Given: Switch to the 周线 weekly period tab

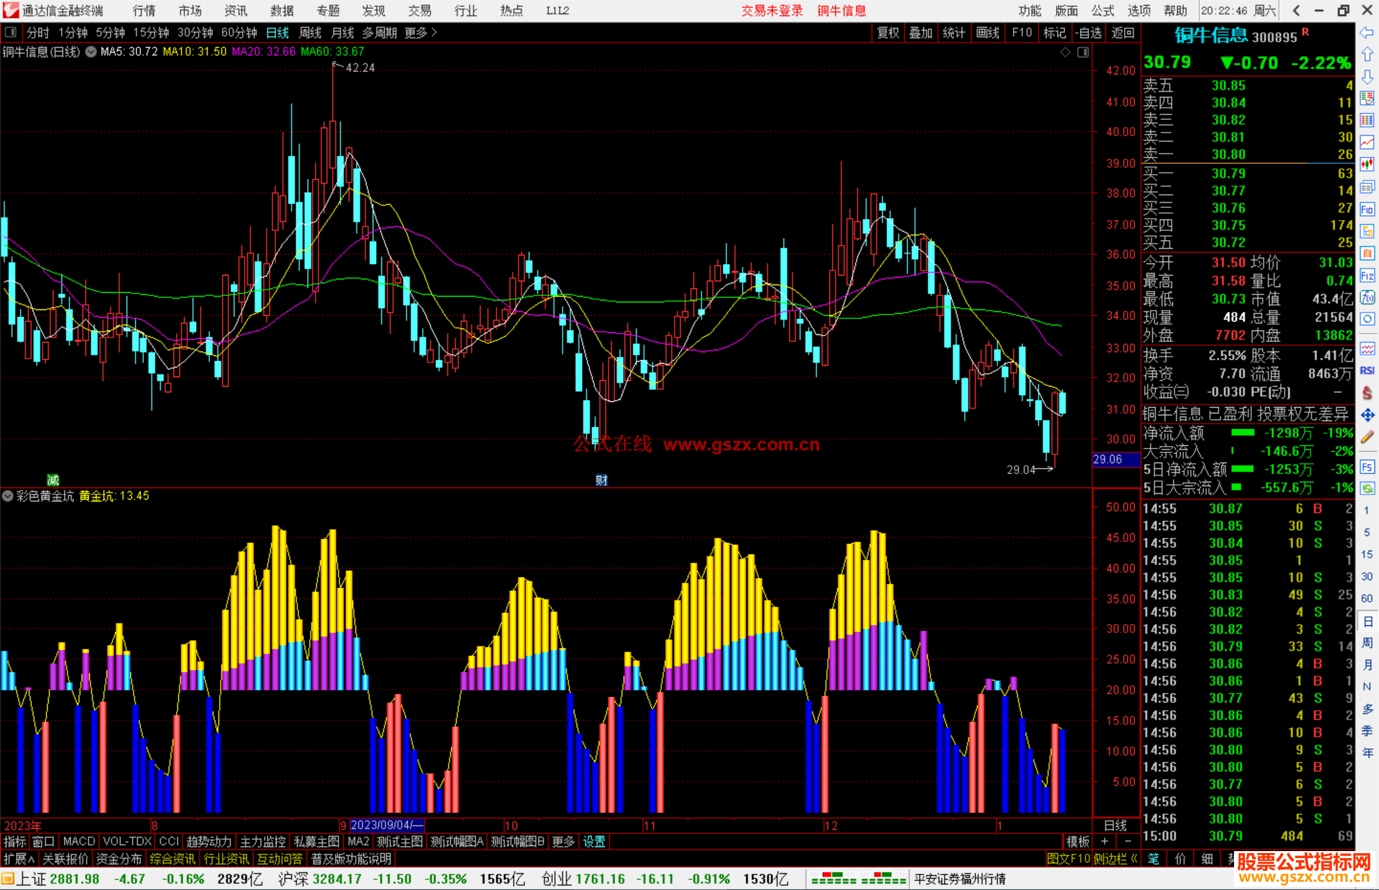Looking at the screenshot, I should click(x=310, y=33).
